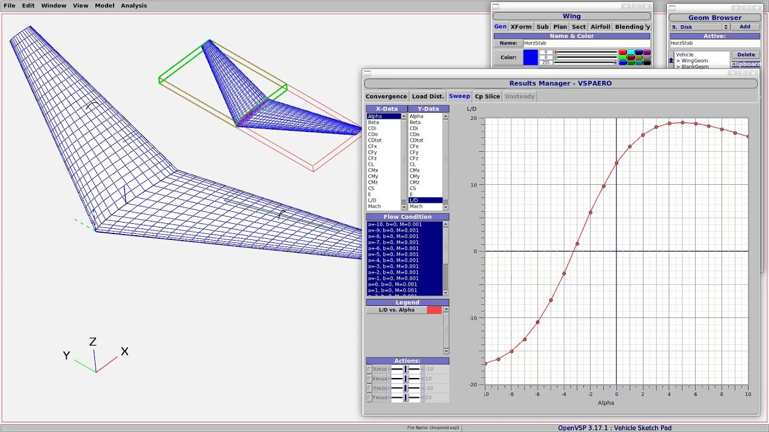Click the Delete button in Geom Browser
The image size is (769, 432).
pos(746,55)
